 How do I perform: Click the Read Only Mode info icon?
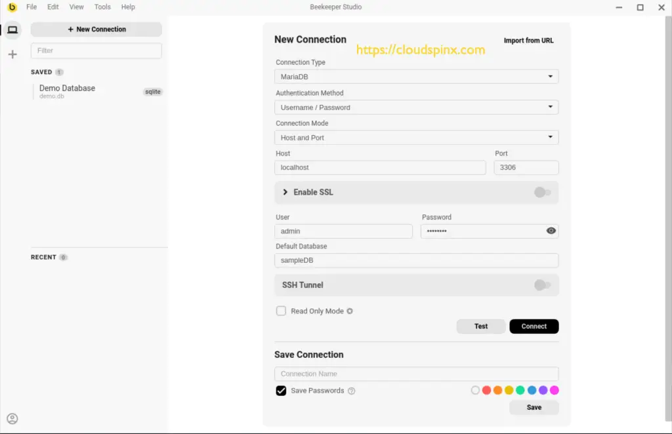350,311
